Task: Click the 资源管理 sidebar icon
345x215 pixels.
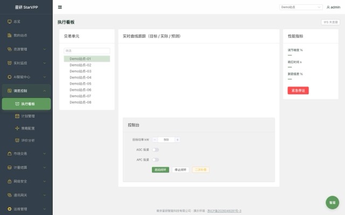Action: 10,49
